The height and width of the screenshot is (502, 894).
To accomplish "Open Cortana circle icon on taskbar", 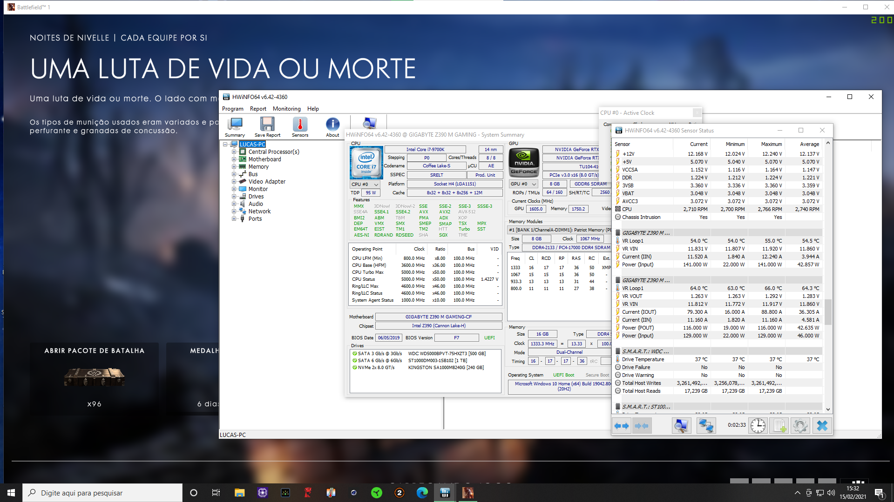I will [194, 493].
